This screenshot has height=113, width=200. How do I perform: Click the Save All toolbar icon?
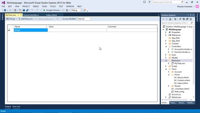point(27,10)
